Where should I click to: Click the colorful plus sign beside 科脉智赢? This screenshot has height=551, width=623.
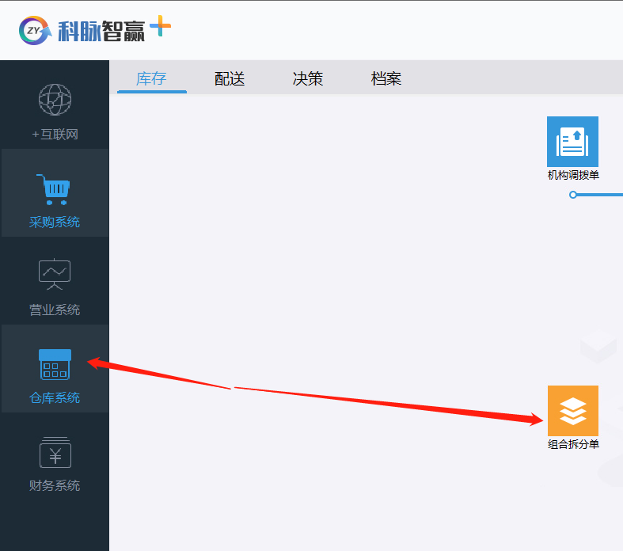pos(161,27)
